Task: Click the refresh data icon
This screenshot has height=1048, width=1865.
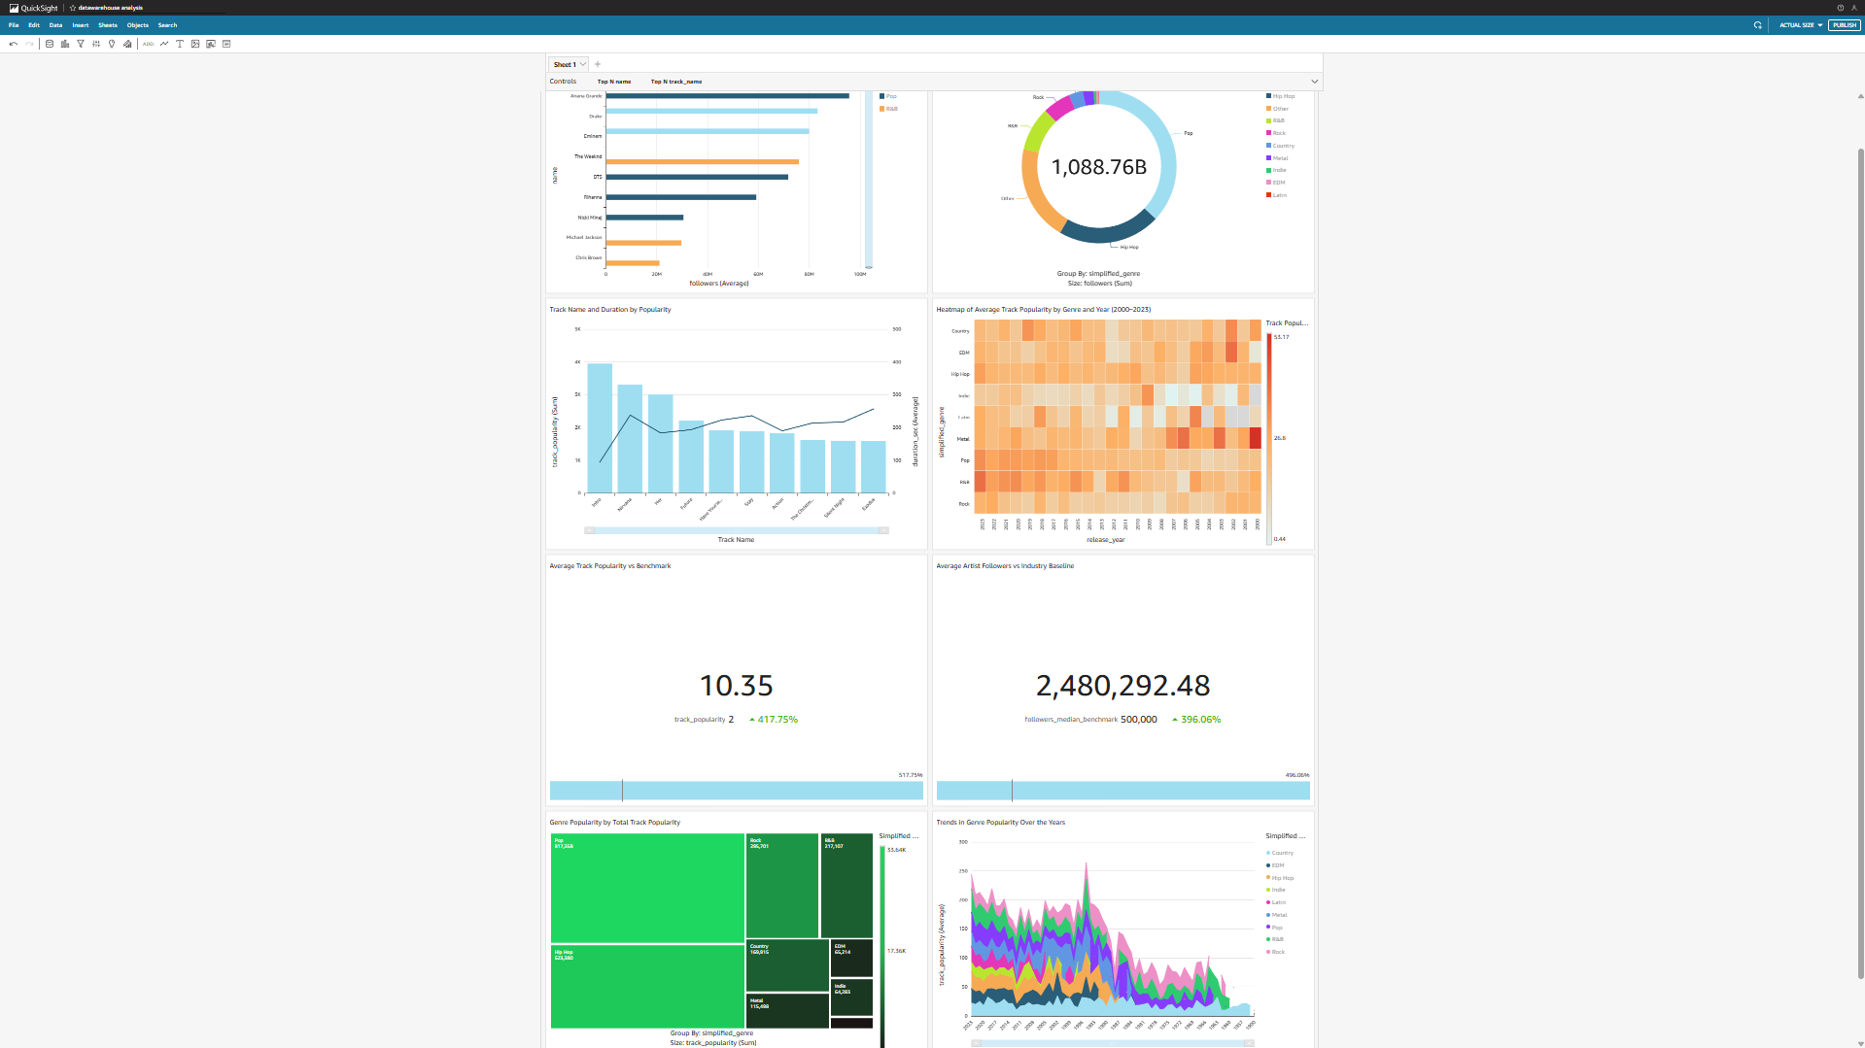Action: 1757,25
